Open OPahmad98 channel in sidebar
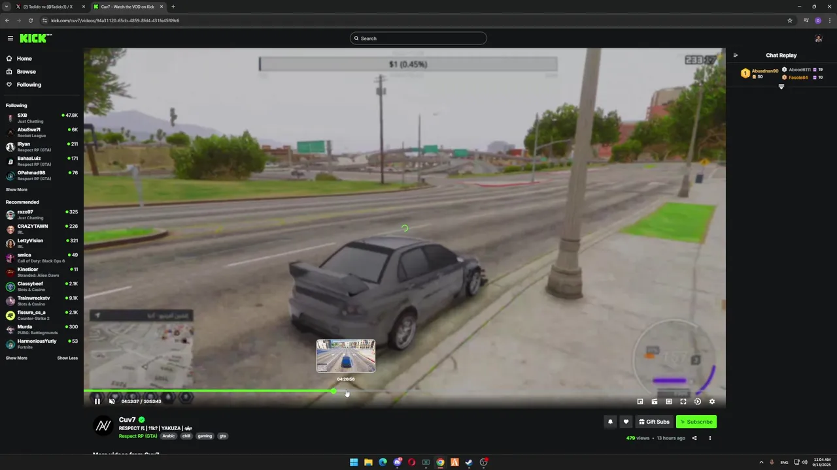837x470 pixels. click(42, 176)
